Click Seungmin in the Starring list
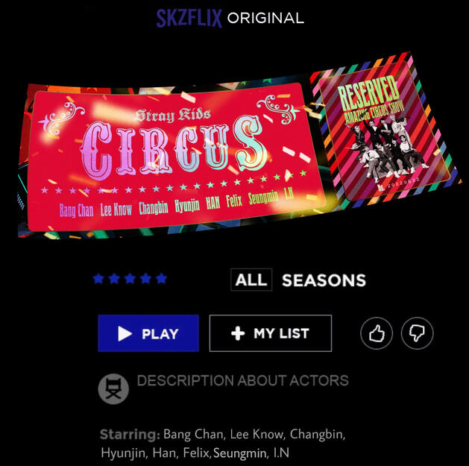The image size is (469, 466). pyautogui.click(x=240, y=453)
